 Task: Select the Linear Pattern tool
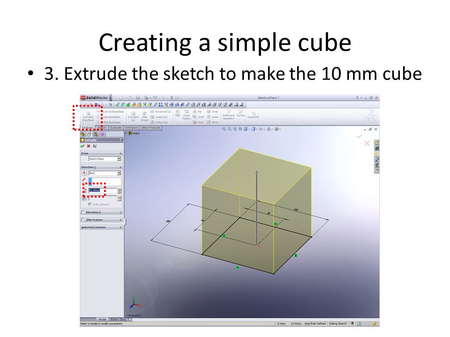(x=187, y=115)
